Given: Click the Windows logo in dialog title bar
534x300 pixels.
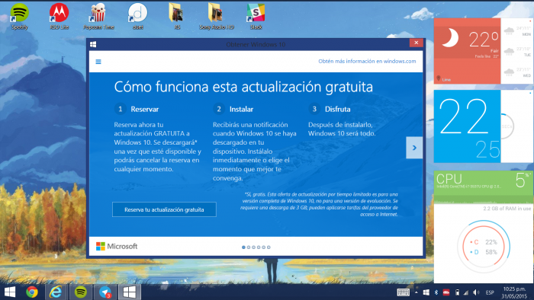Looking at the screenshot, I should coord(93,44).
